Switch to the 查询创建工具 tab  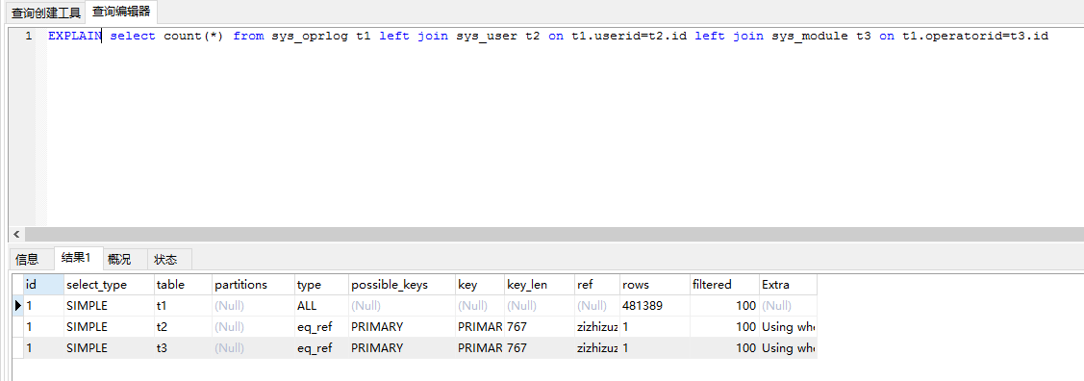pos(45,12)
